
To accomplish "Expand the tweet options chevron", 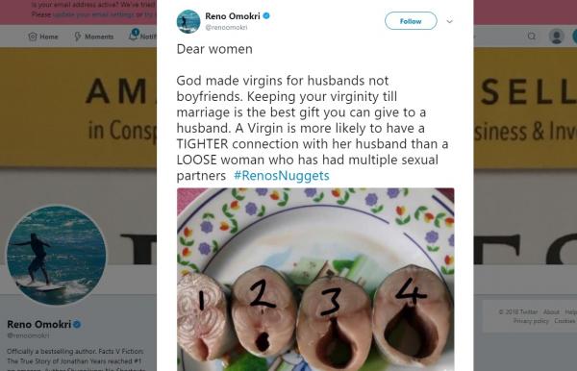I will pyautogui.click(x=449, y=21).
